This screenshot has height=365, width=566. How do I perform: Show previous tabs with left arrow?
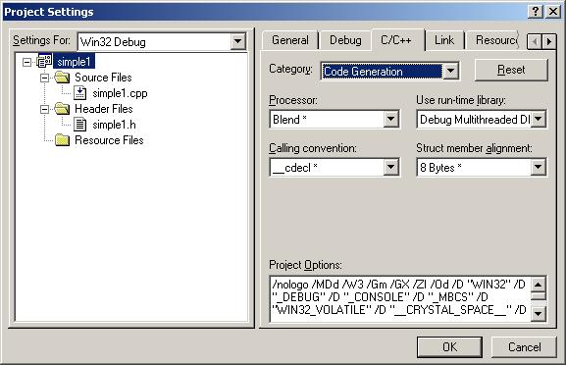[535, 42]
